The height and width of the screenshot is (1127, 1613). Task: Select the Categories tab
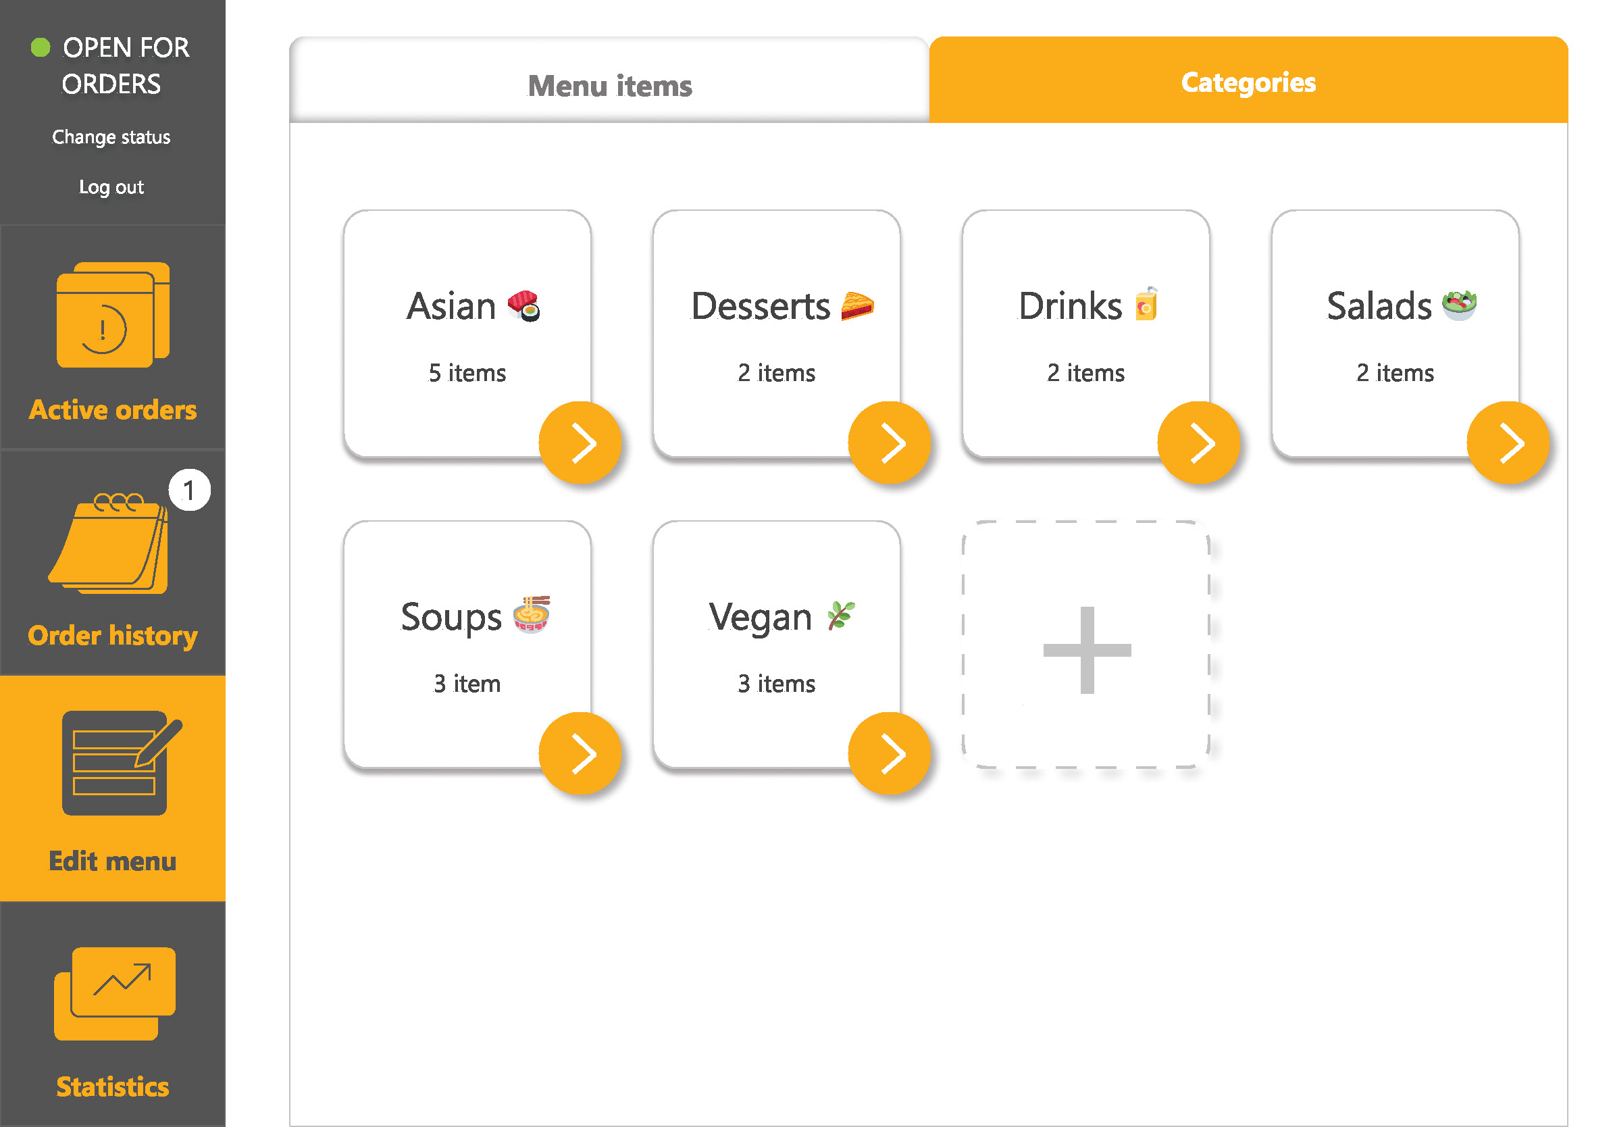pyautogui.click(x=1248, y=80)
